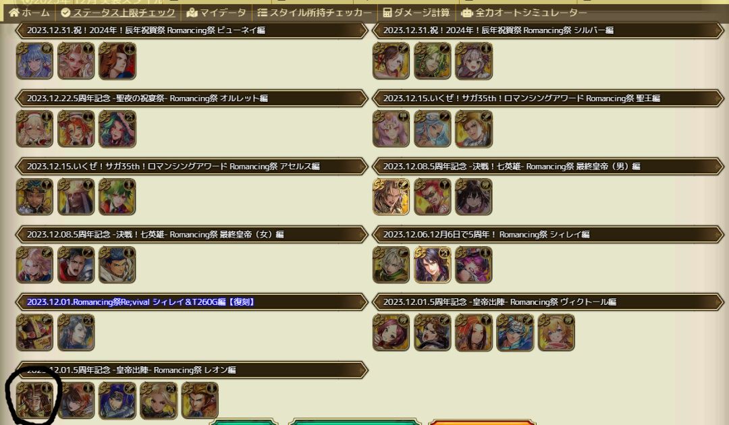Viewport: 729px width, 425px height.
Task: Click the Romancing祭 オルレット編 banner header
Action: pos(192,98)
